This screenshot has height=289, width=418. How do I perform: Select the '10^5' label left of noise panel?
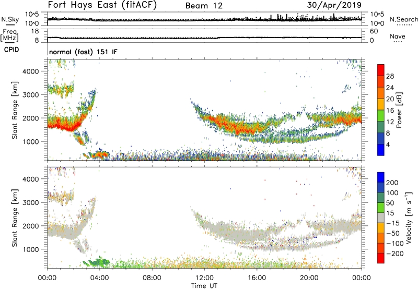[32, 14]
